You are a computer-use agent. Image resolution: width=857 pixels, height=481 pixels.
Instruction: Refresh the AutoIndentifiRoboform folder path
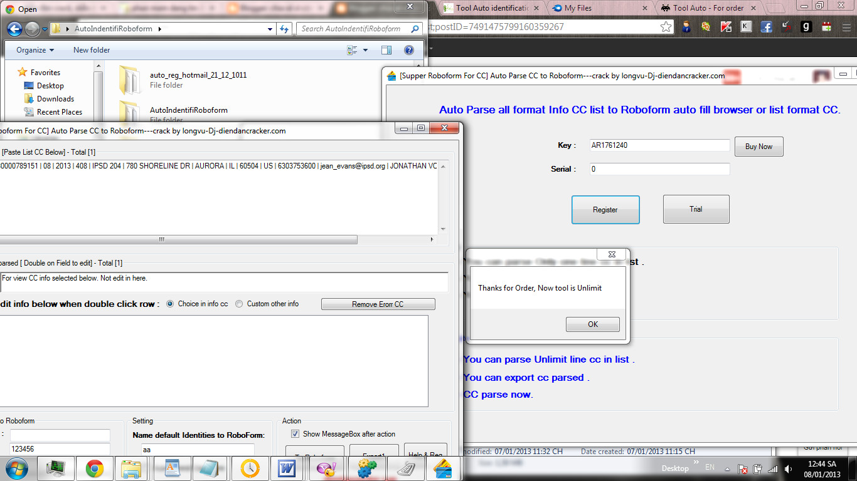coord(285,29)
